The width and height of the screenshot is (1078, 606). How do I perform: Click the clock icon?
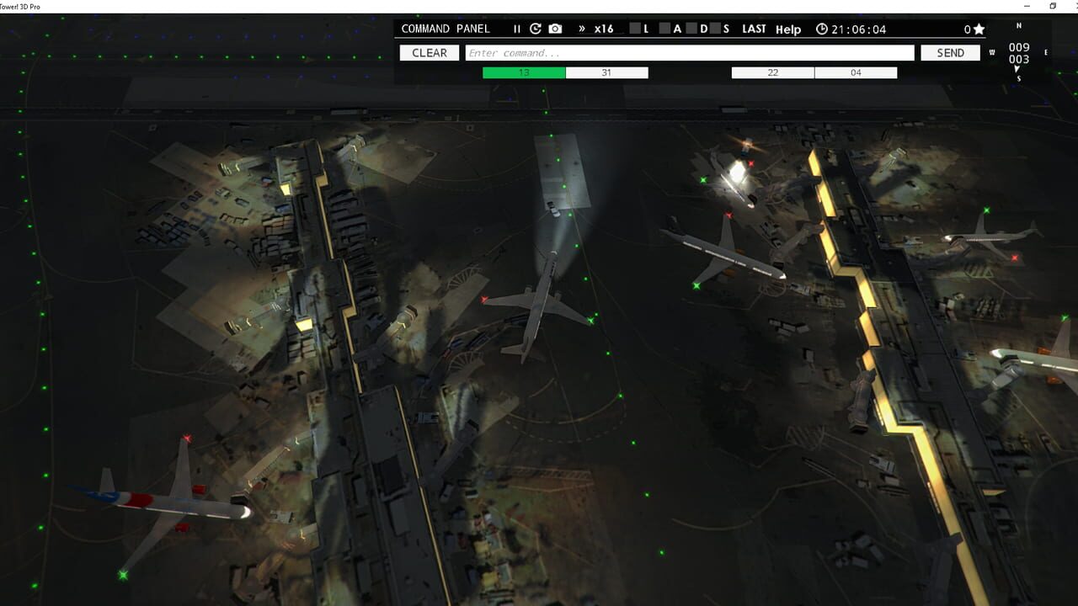click(822, 29)
